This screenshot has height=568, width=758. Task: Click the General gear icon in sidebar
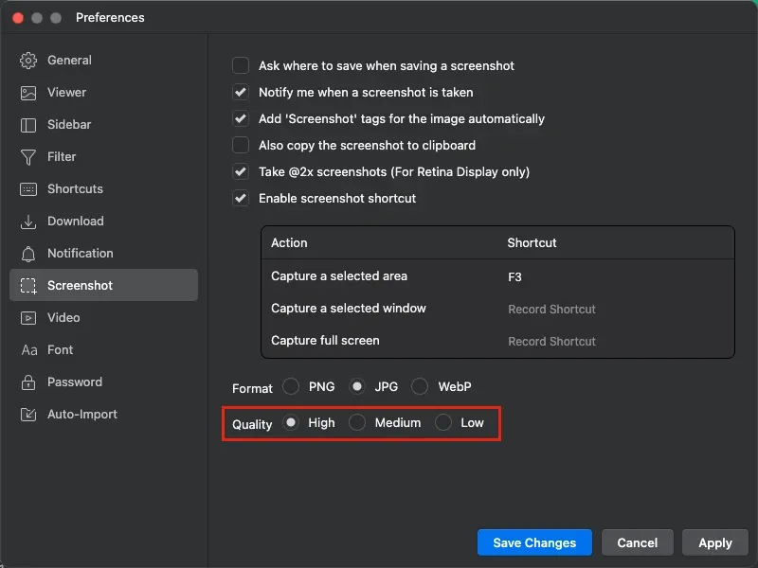[28, 61]
